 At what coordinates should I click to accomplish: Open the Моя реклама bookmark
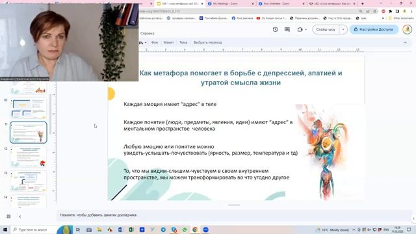tap(242, 18)
